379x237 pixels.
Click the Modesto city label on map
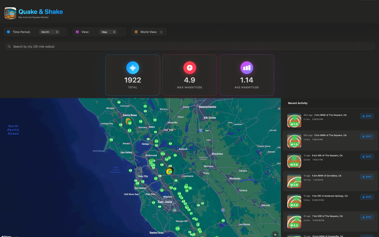[x=235, y=179]
